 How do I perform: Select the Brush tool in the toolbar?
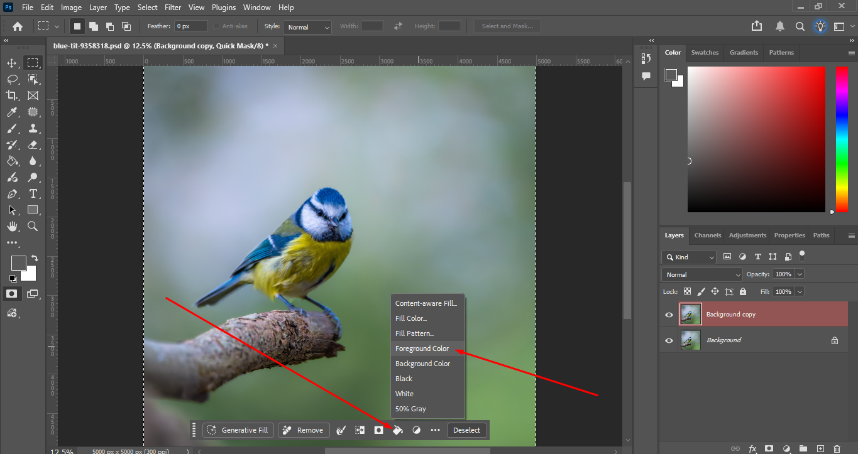[x=13, y=128]
